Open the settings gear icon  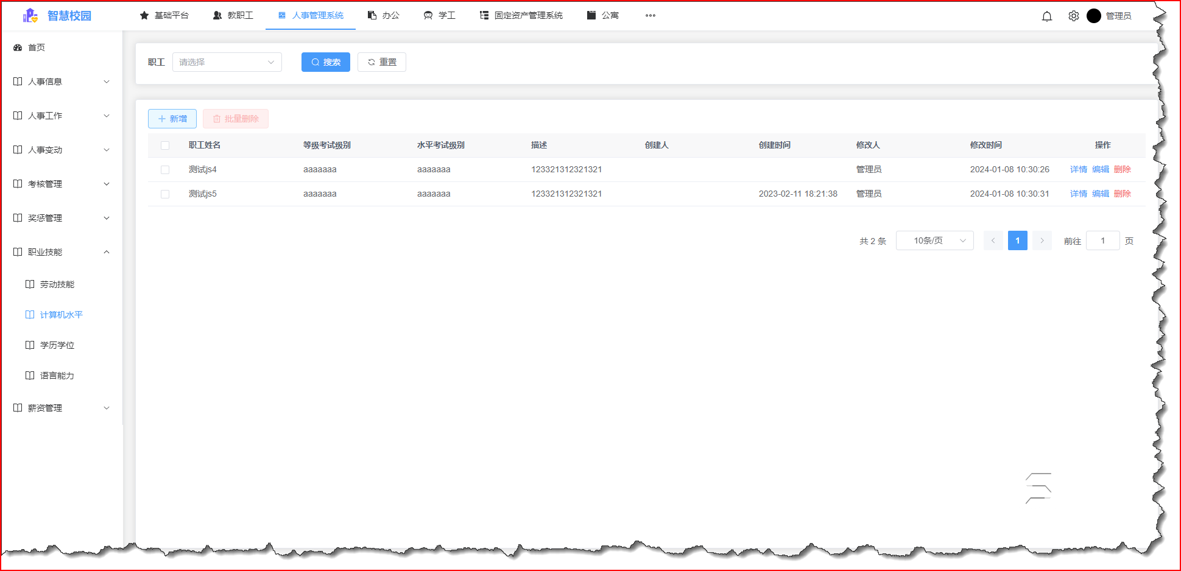point(1073,16)
